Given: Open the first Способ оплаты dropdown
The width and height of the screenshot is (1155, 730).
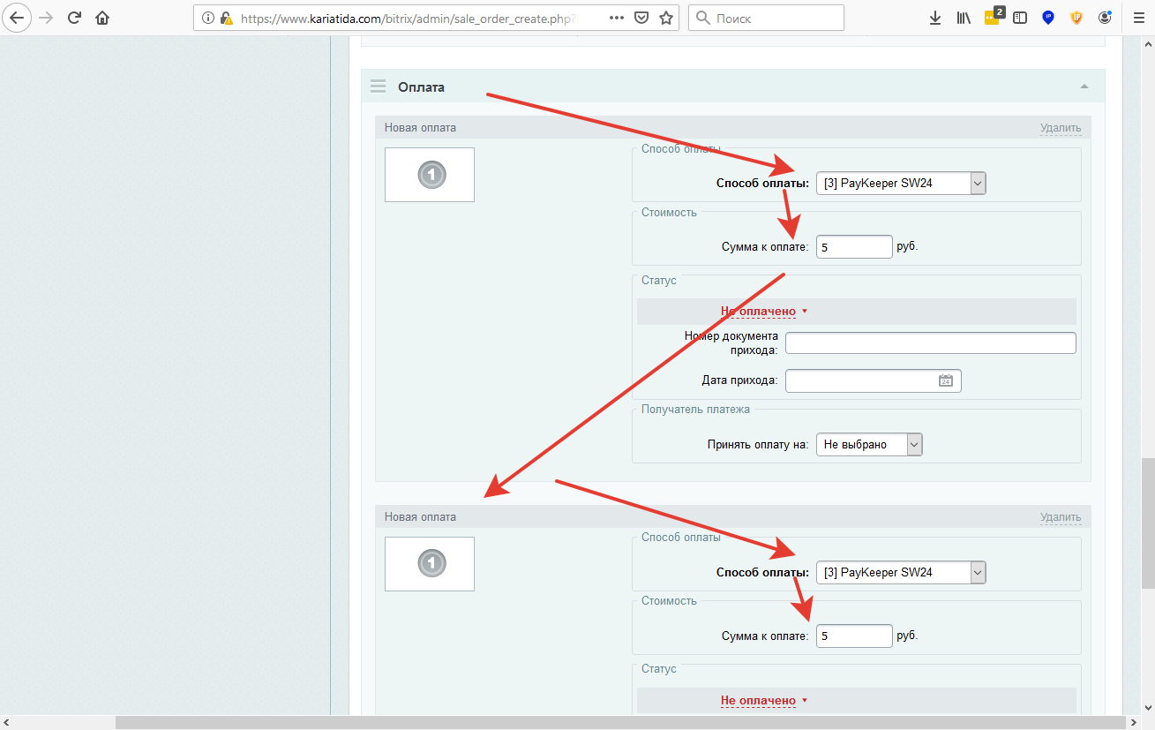Looking at the screenshot, I should (x=900, y=184).
